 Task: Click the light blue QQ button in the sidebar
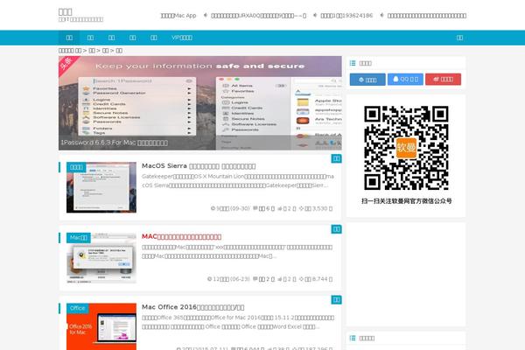[405, 79]
